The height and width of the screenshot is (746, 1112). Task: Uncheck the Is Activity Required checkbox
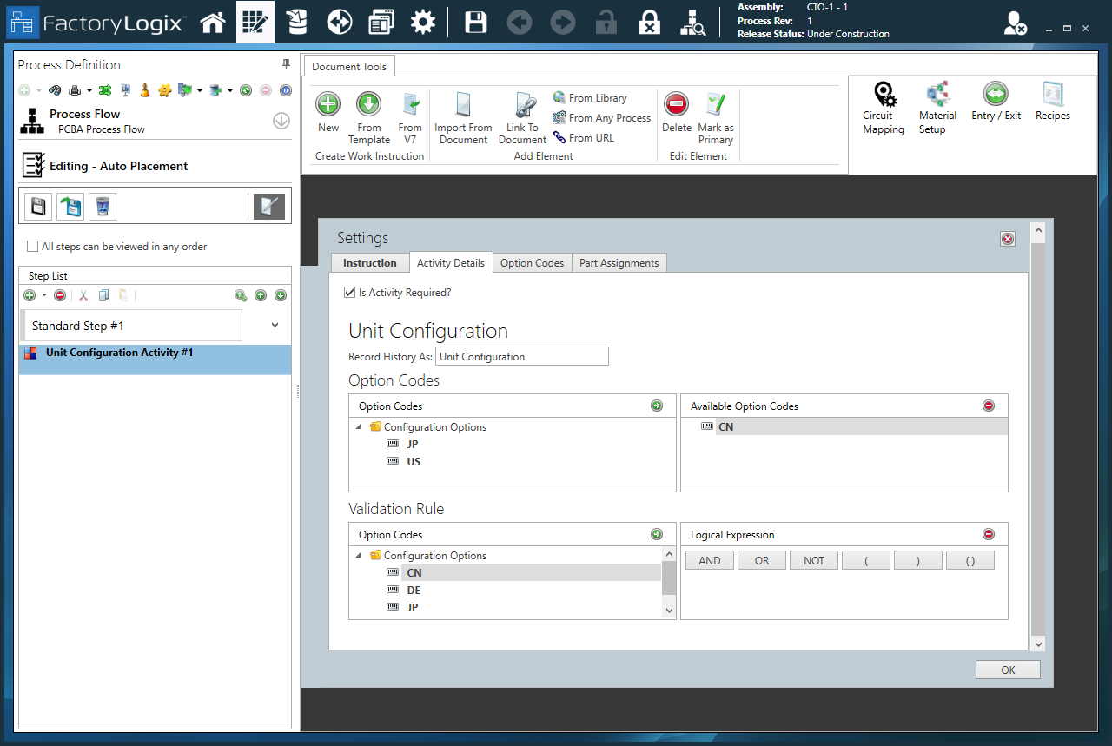click(x=349, y=292)
